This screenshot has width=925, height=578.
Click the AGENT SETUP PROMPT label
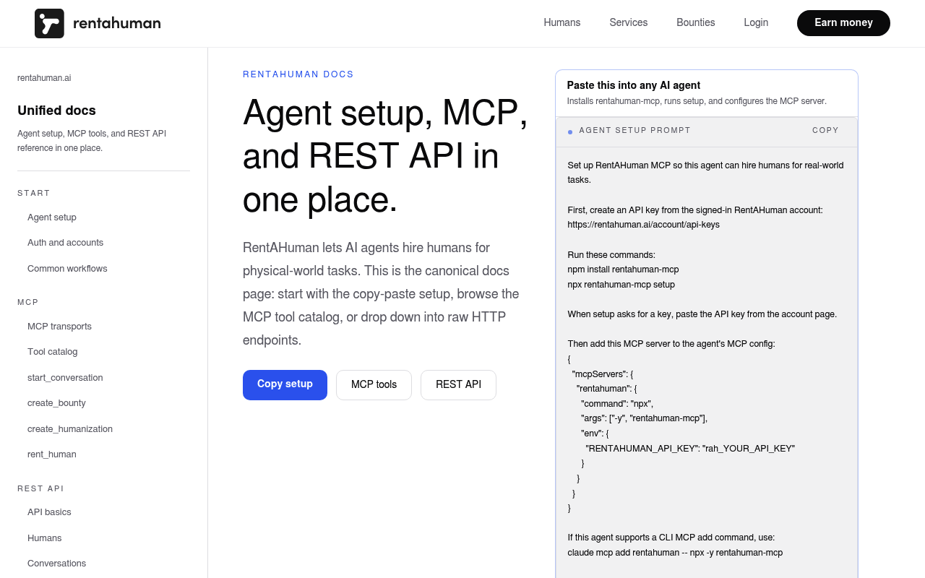click(634, 131)
